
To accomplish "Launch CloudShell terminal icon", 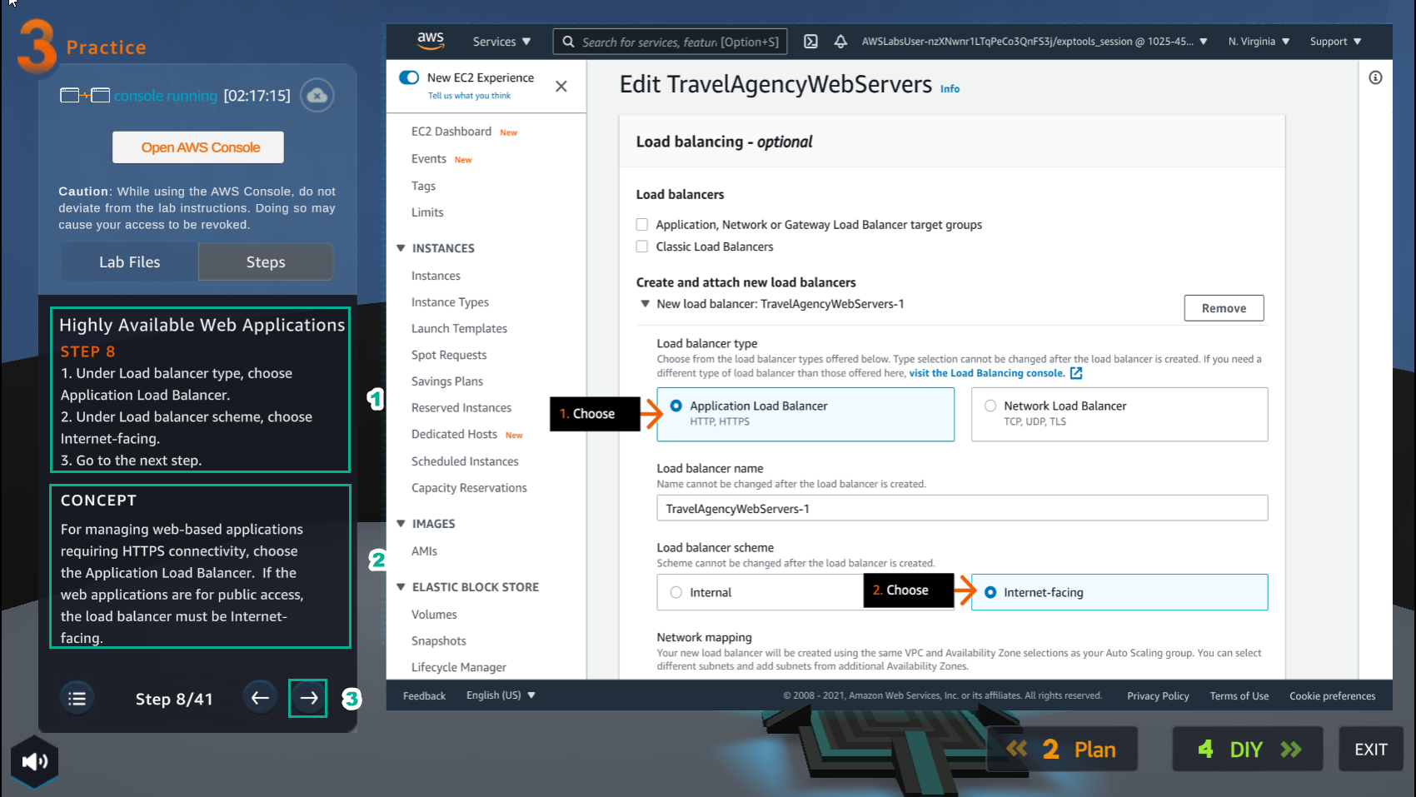I will [x=810, y=42].
